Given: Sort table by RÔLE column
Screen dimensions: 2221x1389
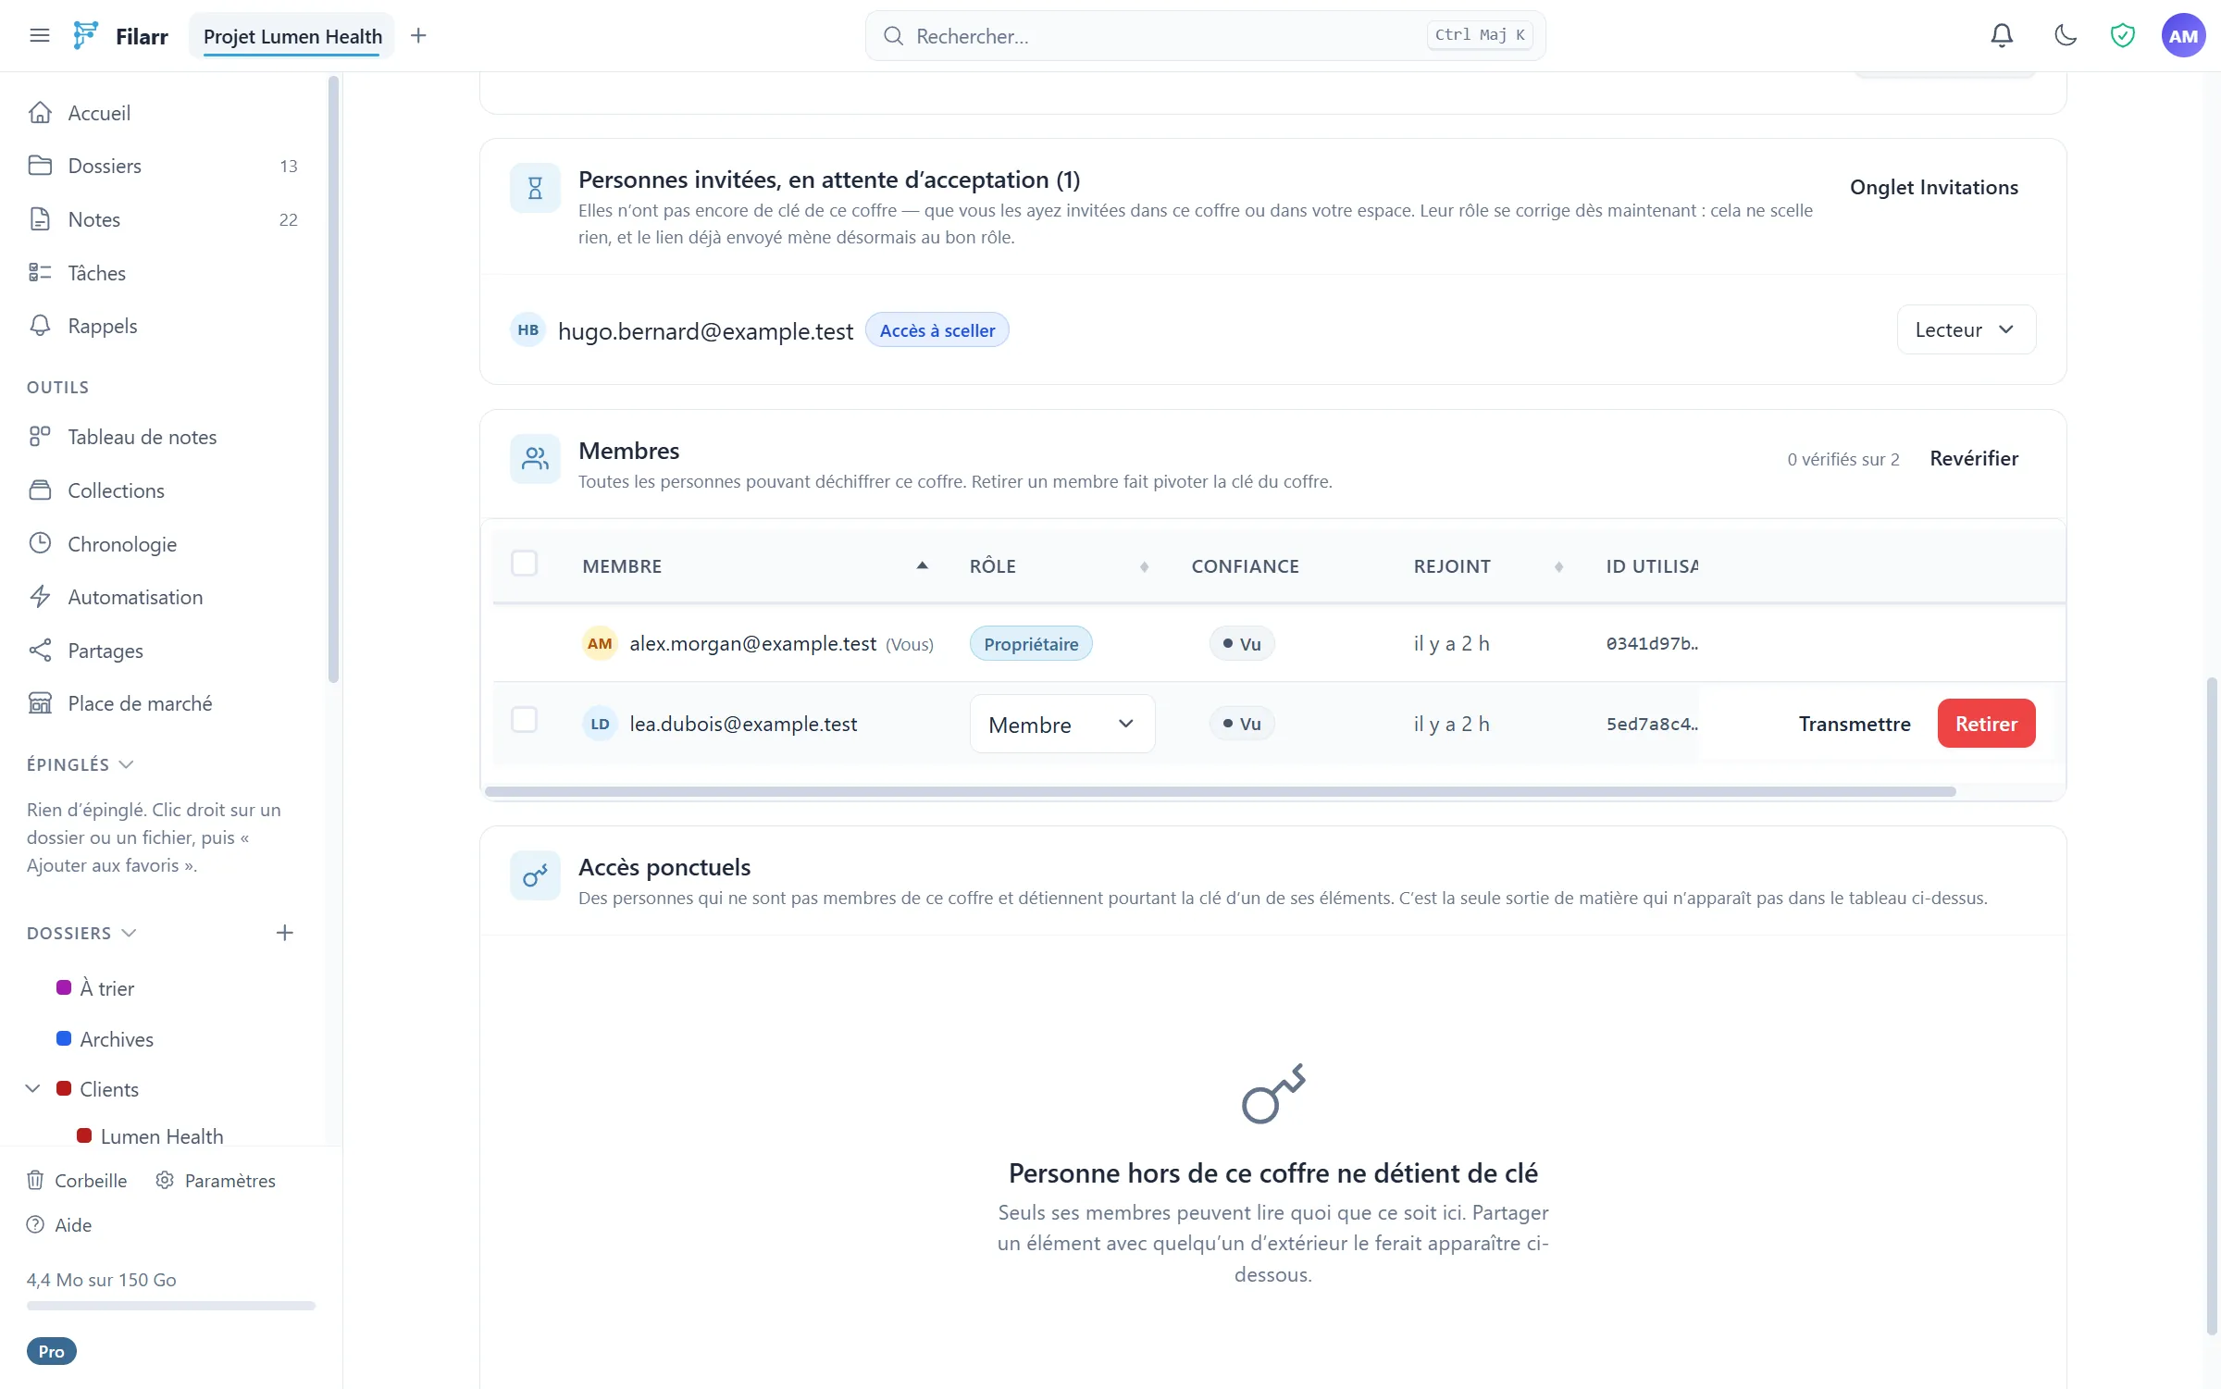Looking at the screenshot, I should (x=1059, y=566).
